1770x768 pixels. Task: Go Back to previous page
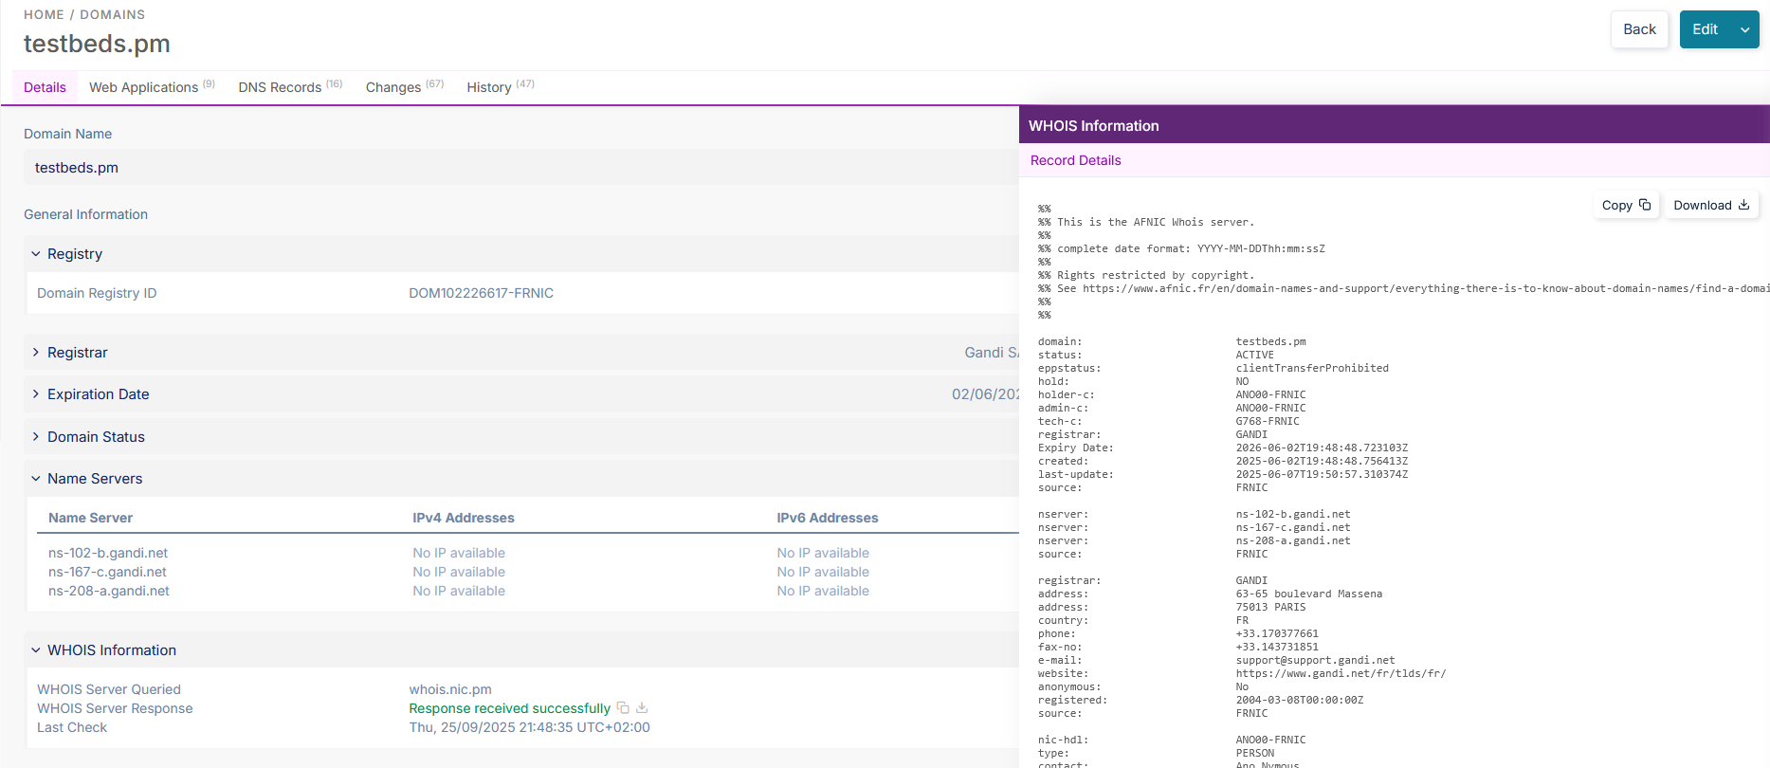click(x=1639, y=29)
